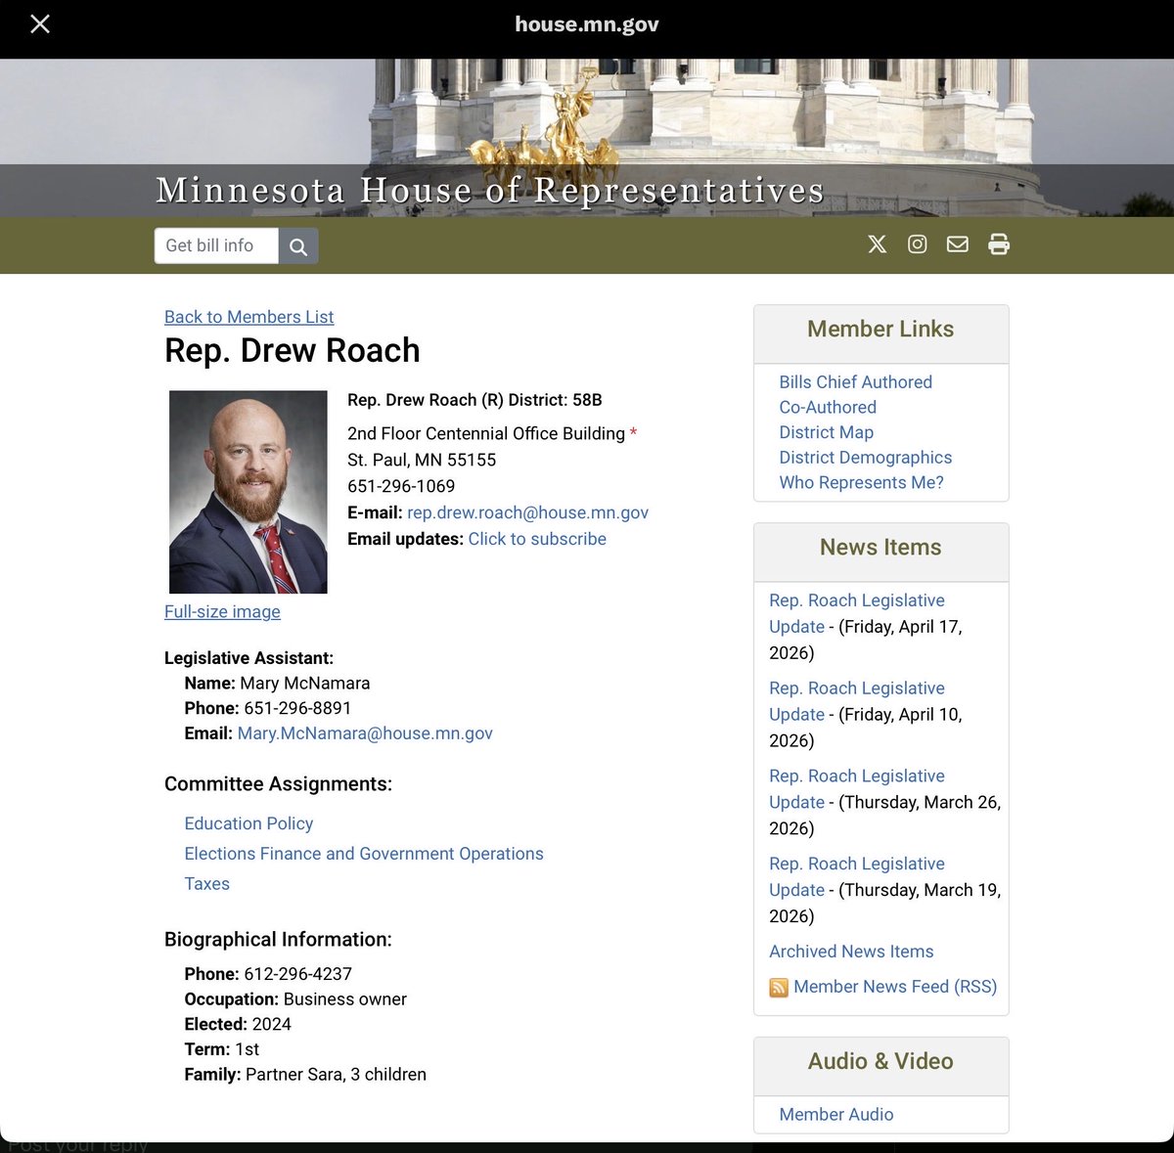Open Member News Feed (RSS) link
1174x1153 pixels.
895,987
